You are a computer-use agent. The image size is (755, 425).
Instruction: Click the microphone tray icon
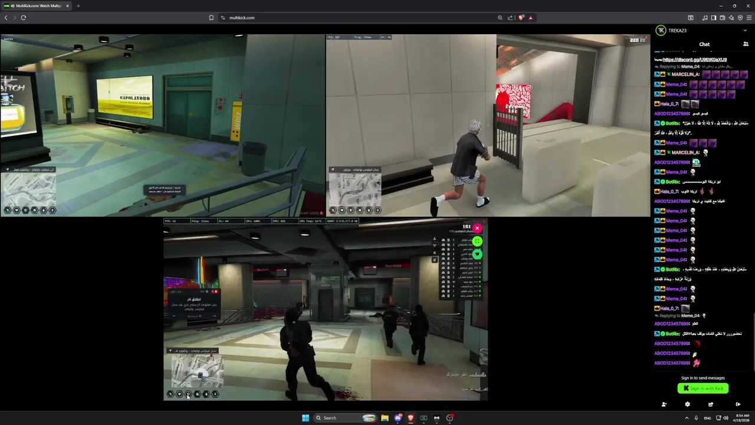coord(697,418)
